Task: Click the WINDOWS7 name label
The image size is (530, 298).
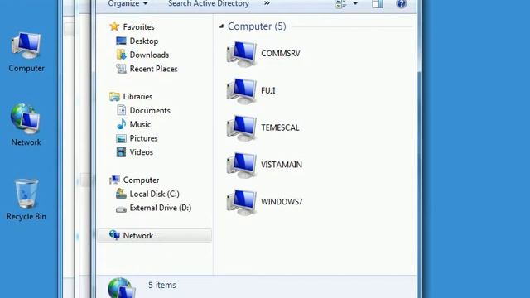Action: (282, 202)
